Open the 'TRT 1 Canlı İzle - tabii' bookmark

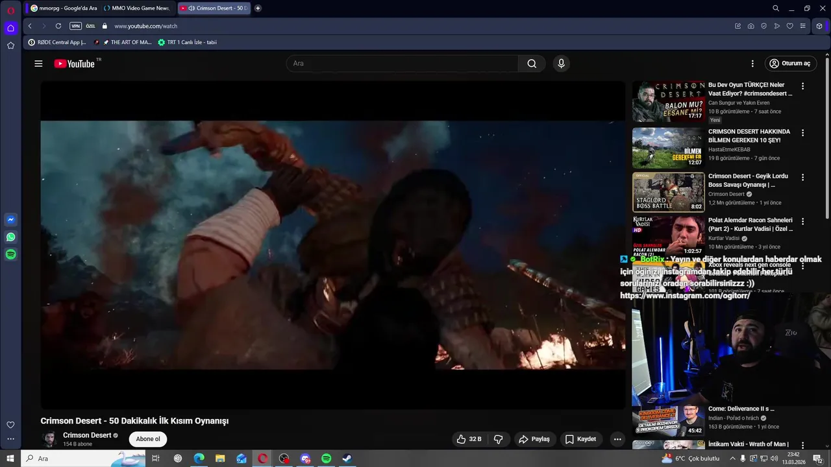point(188,42)
